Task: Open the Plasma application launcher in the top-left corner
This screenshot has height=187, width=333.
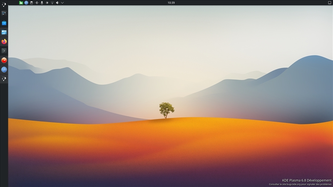Action: 4,4
